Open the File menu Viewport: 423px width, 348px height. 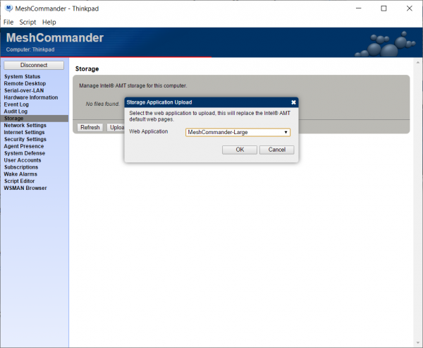[x=8, y=22]
